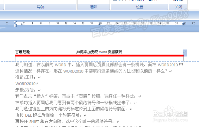This screenshot has width=199, height=127.
Task: Click the line 我们点击“插入”标签
Action: click(78, 96)
